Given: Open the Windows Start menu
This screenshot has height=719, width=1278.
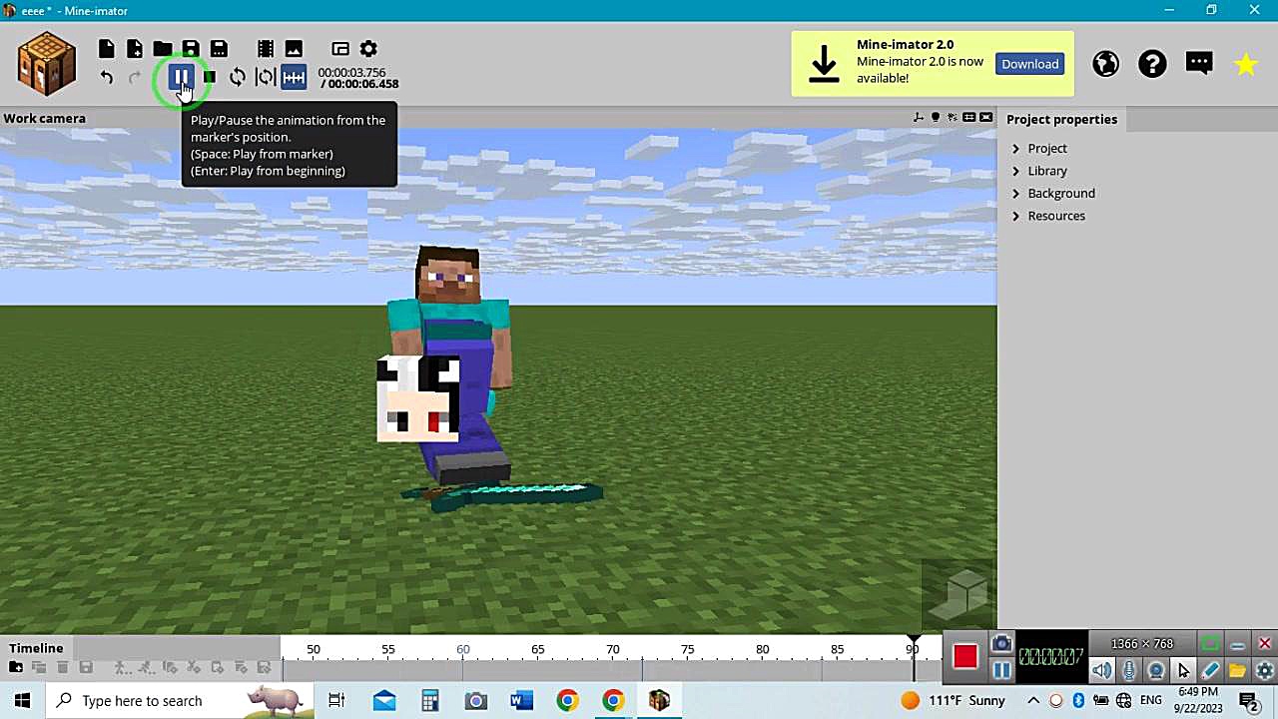Looking at the screenshot, I should [x=22, y=700].
